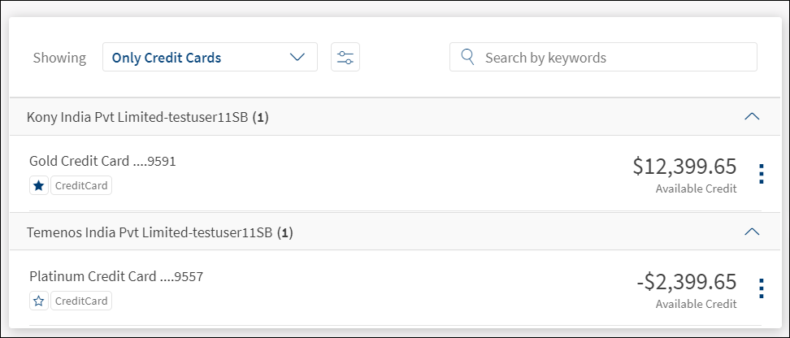Click the CreditCard tag under Gold Credit Card
The image size is (790, 338).
point(81,186)
